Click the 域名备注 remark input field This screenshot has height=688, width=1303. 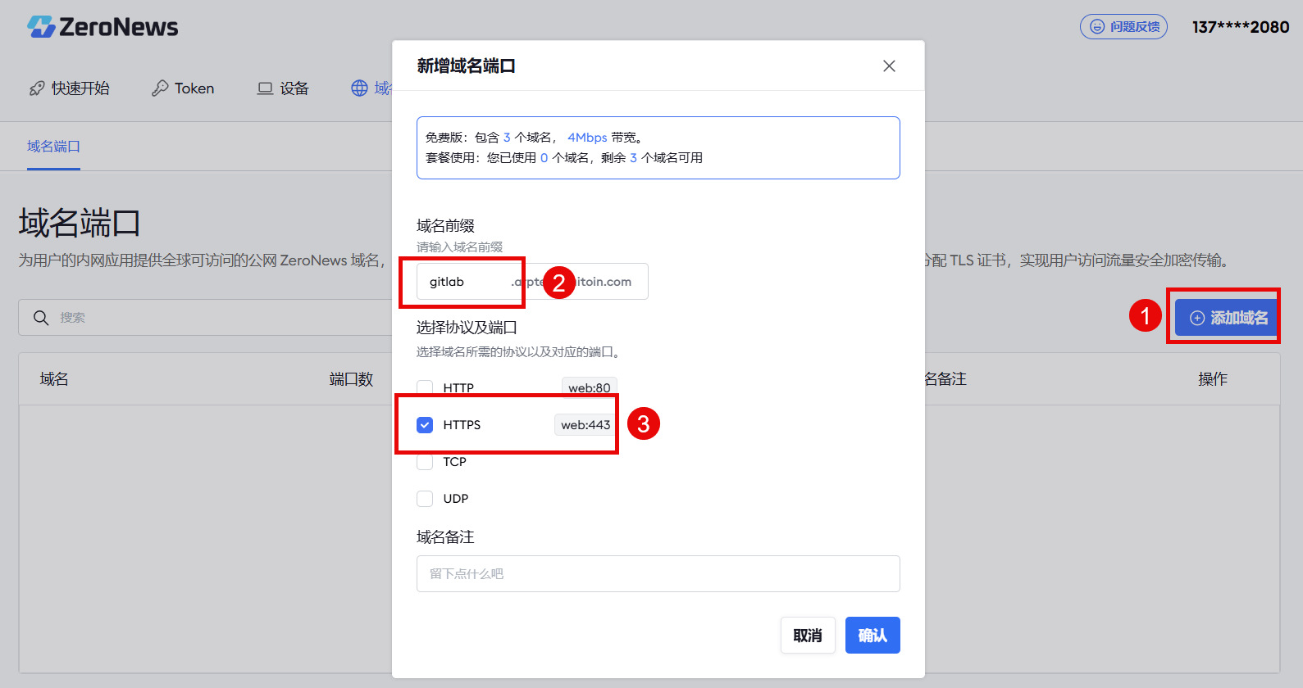(658, 573)
